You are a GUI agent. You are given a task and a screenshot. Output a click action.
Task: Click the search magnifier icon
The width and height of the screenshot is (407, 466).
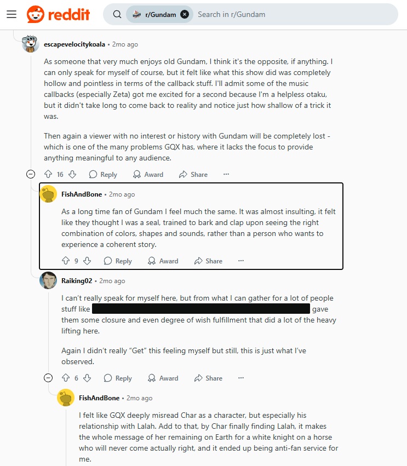point(117,14)
